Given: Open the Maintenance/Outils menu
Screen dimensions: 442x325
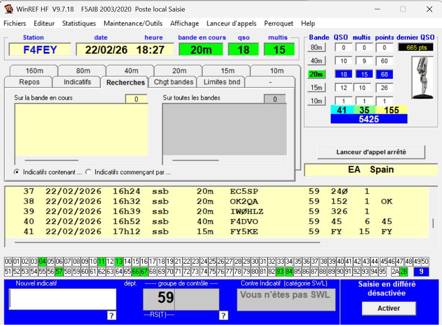Looking at the screenshot, I should 133,23.
